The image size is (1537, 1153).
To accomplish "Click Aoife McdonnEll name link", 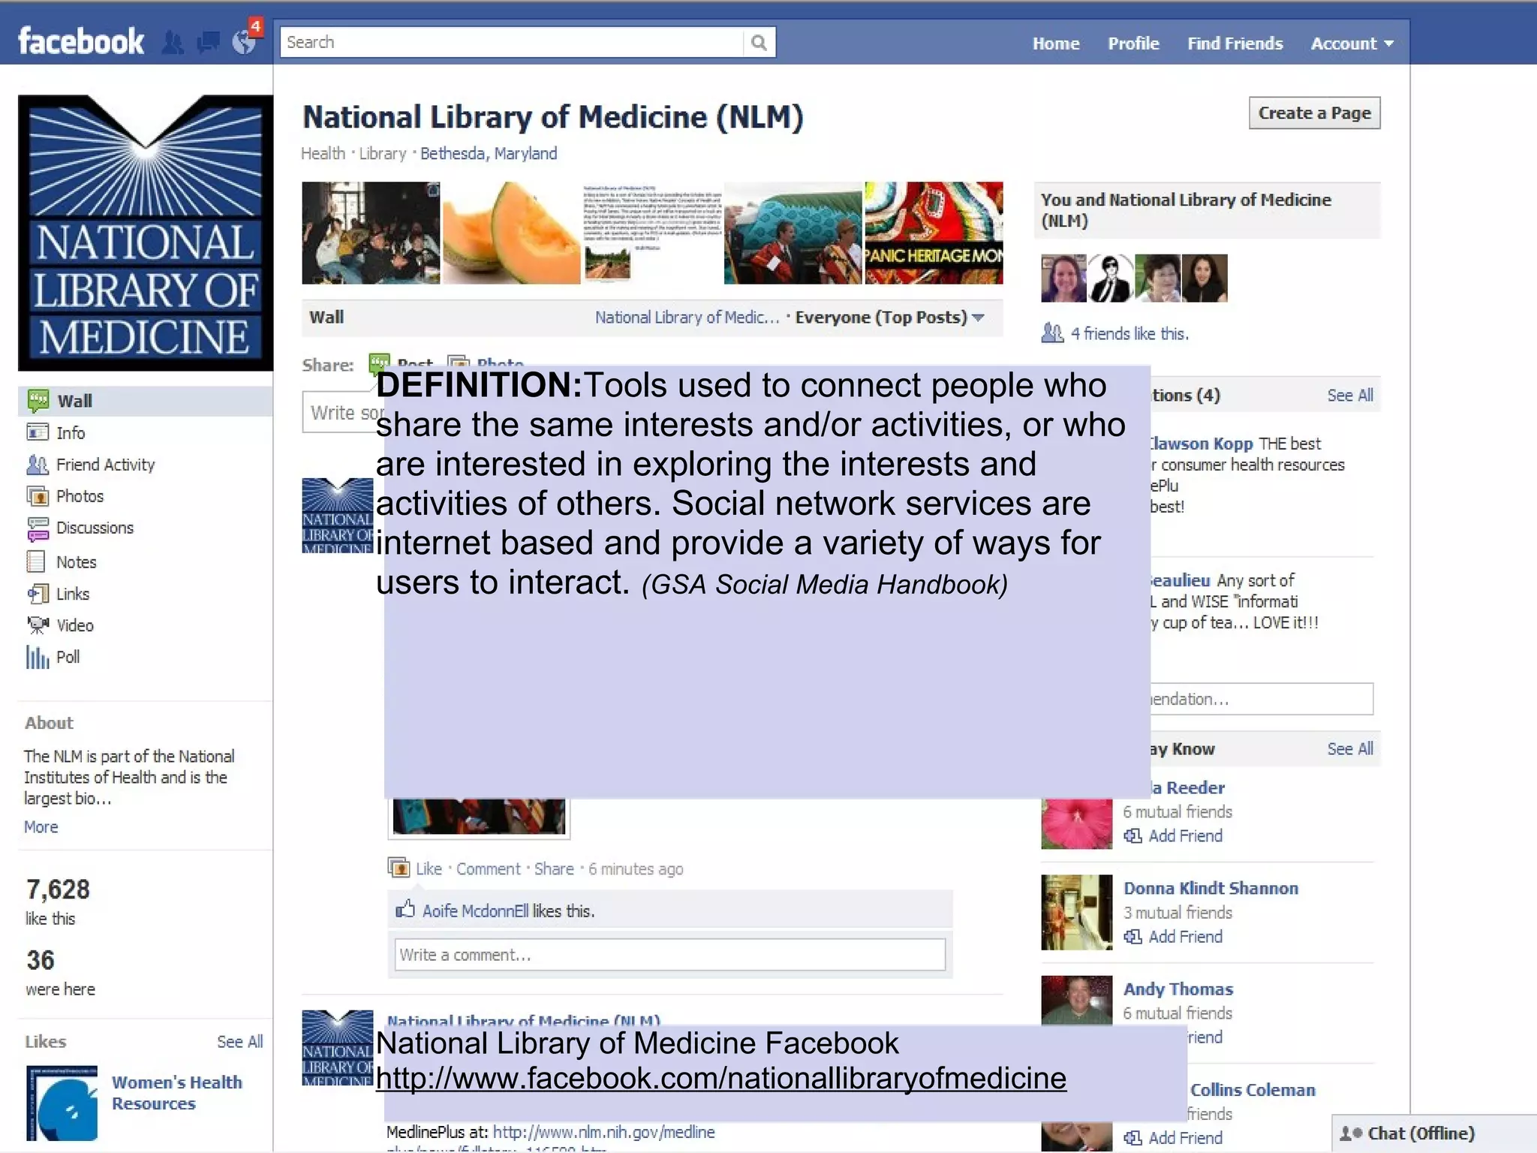I will (476, 911).
